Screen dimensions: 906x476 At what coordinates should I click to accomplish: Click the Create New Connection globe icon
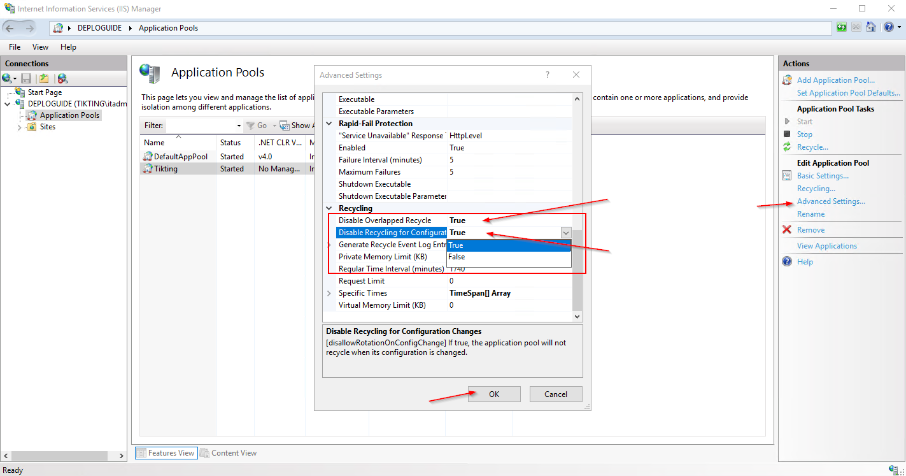tap(7, 78)
